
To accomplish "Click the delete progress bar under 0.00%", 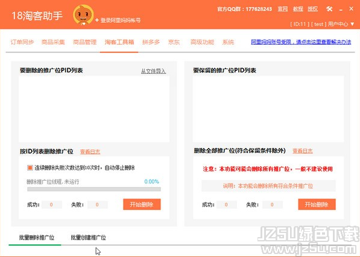I will pos(94,189).
